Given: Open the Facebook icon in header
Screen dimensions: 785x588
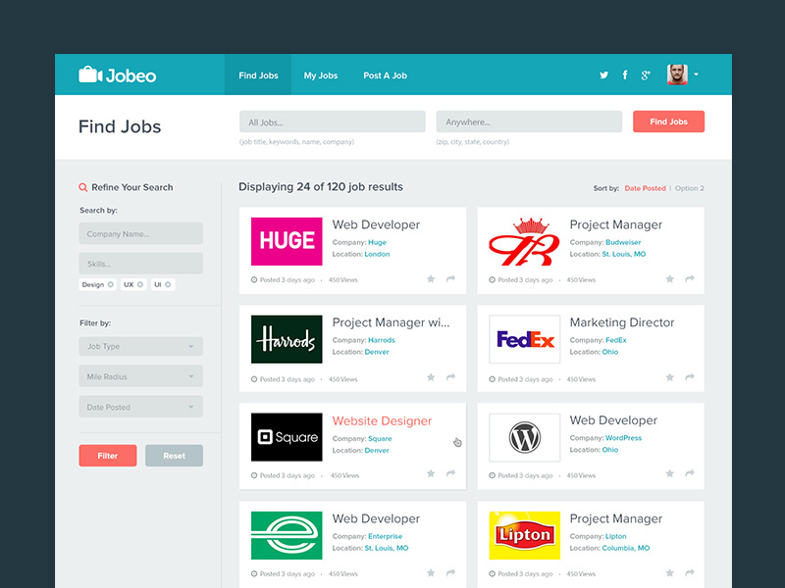Looking at the screenshot, I should pyautogui.click(x=625, y=75).
